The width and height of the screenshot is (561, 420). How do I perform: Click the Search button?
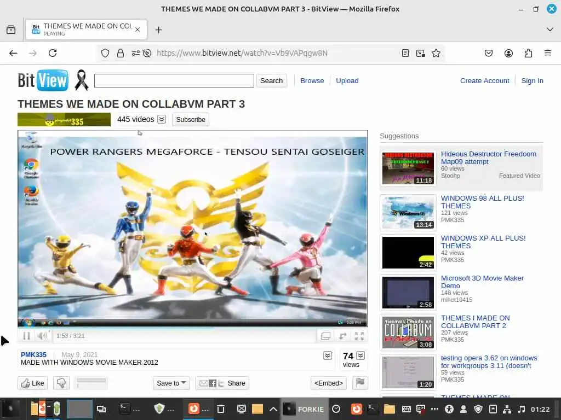(x=271, y=81)
